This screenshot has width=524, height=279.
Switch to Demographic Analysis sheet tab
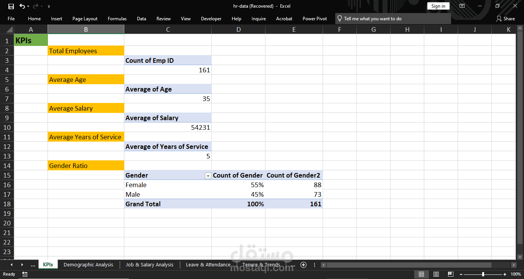(x=88, y=265)
